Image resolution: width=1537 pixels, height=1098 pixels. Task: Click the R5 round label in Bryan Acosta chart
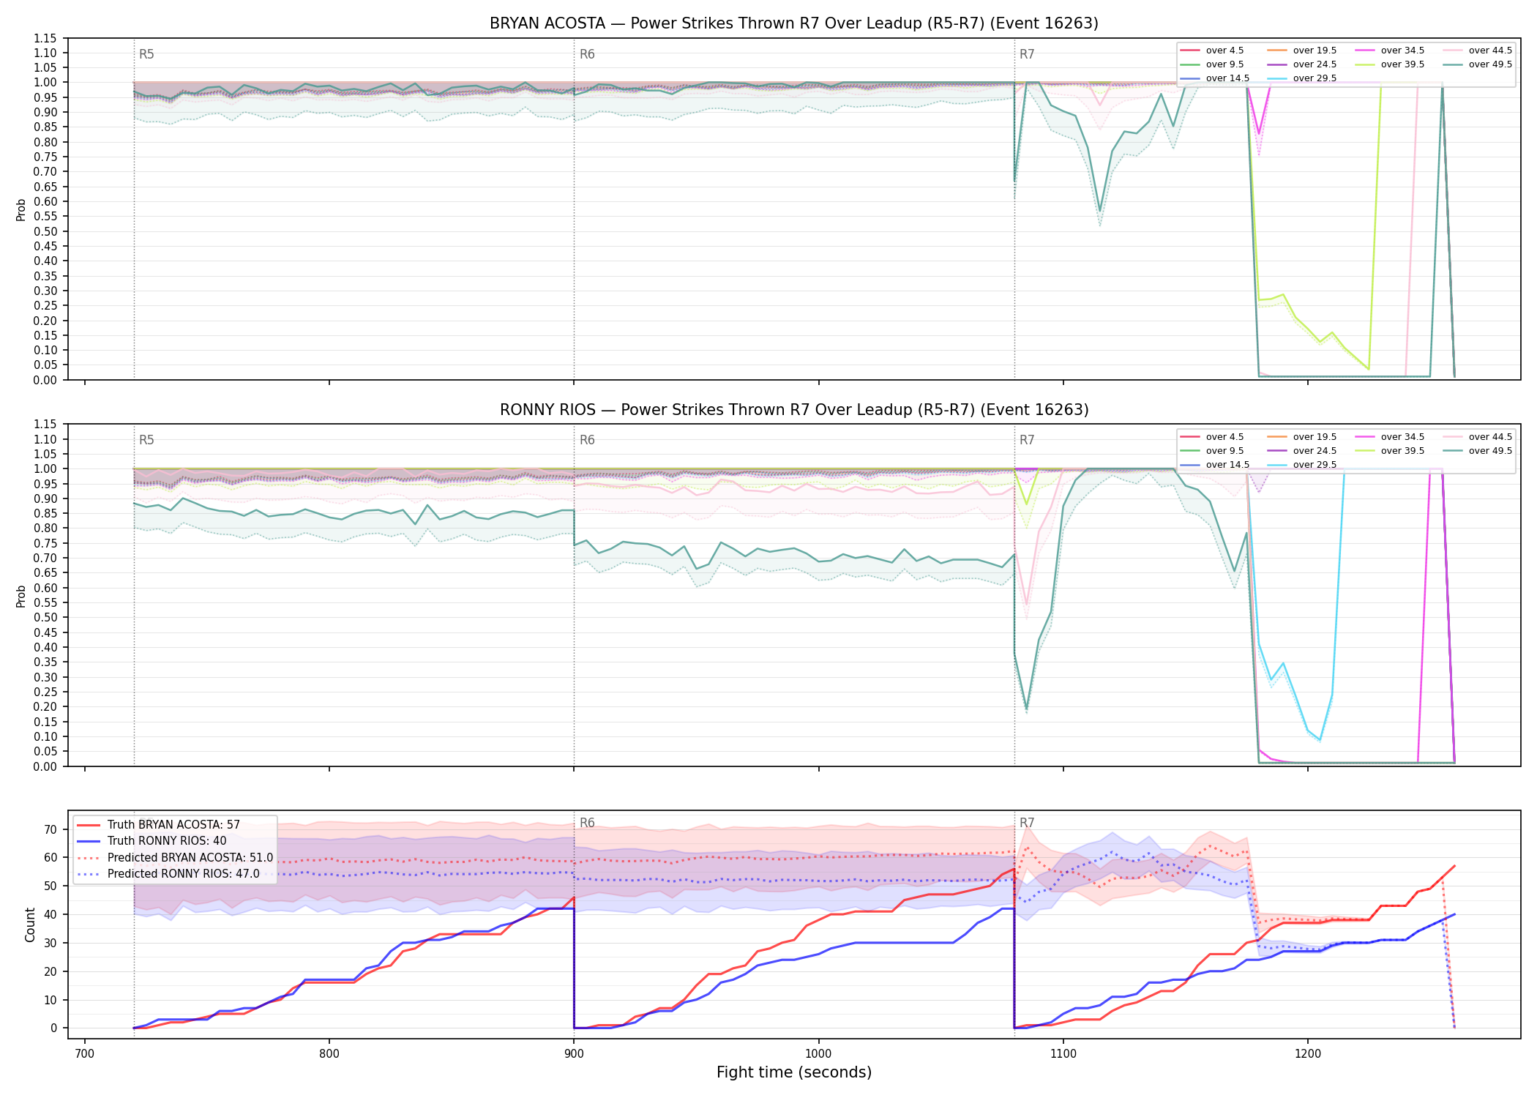coord(146,54)
